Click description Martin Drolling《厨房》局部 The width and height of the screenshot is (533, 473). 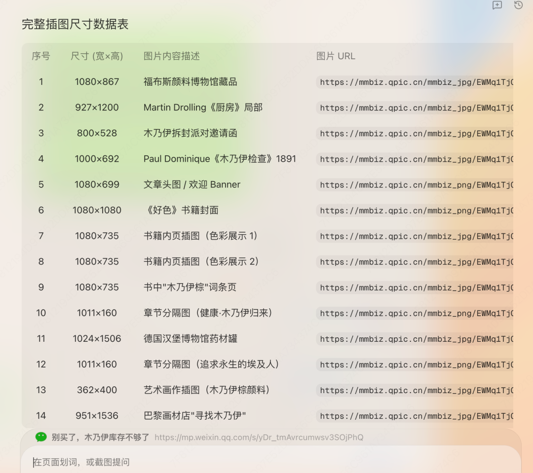[203, 108]
